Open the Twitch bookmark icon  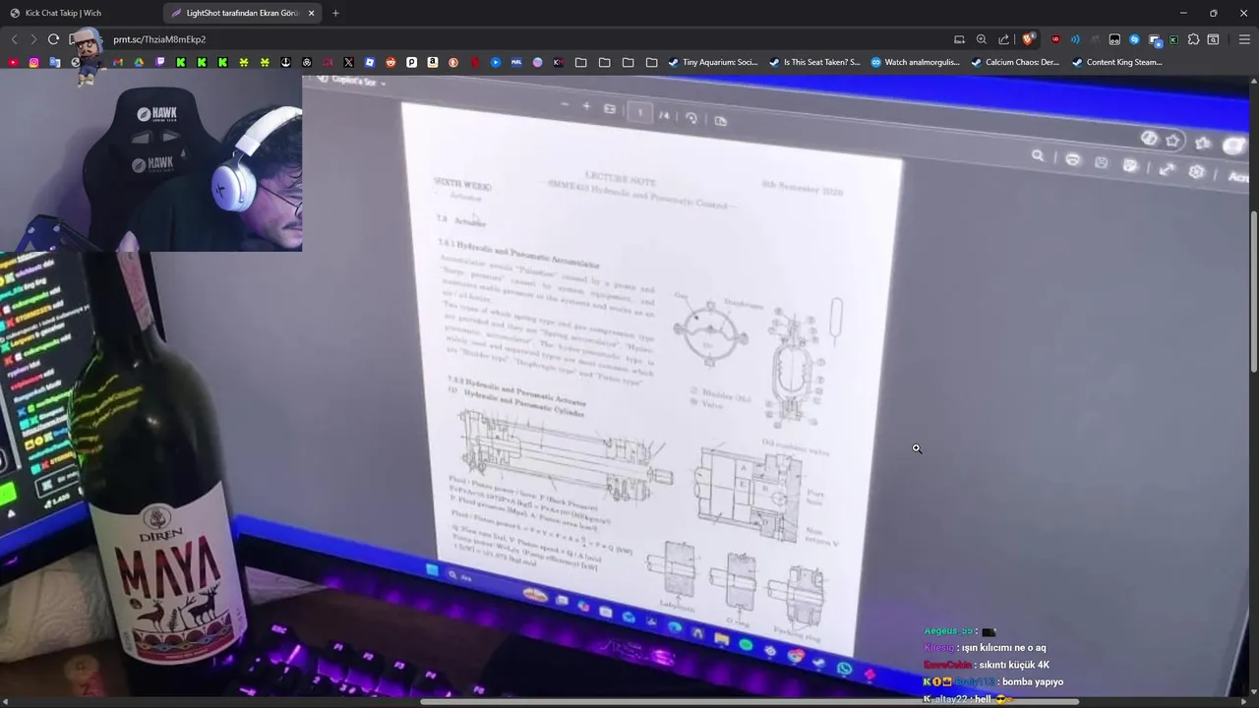(x=160, y=62)
